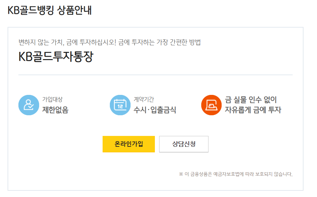Select the blue person icon beside 가입대상

29,104
